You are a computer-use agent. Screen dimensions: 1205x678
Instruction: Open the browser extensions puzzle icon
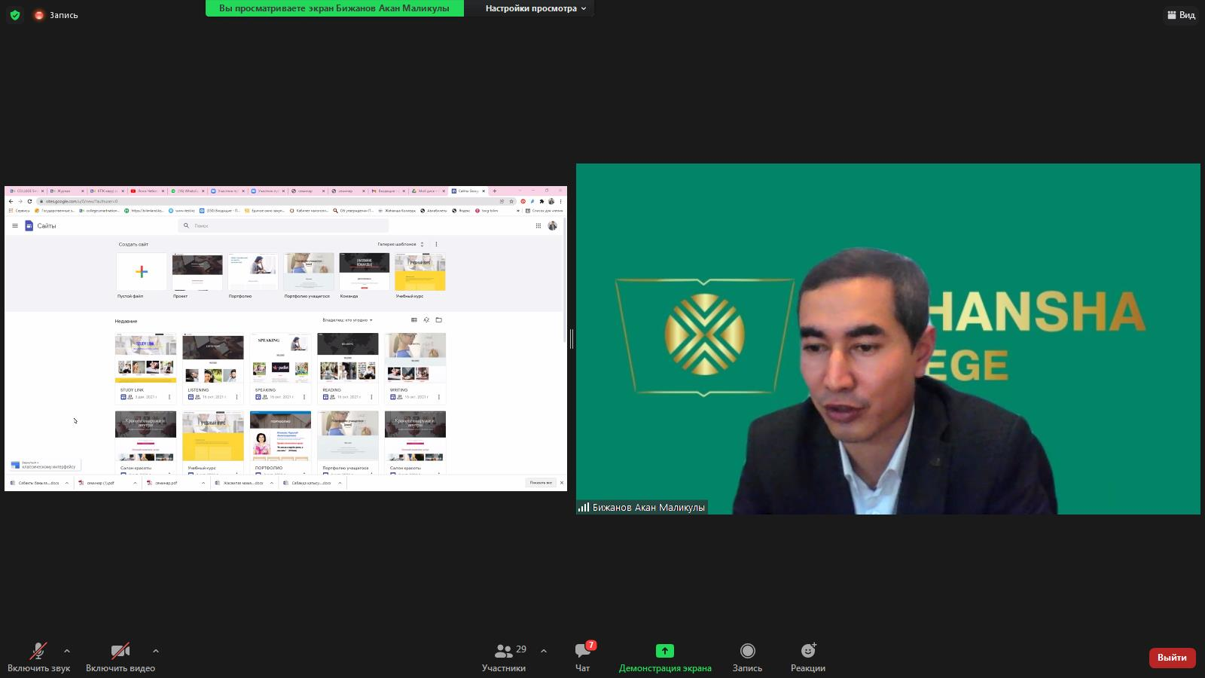tap(541, 201)
